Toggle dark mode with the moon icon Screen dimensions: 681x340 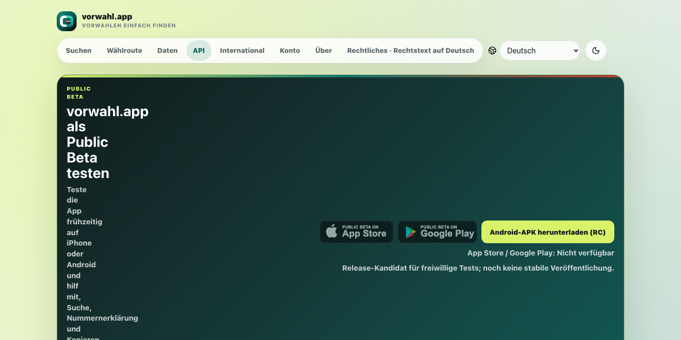tap(596, 51)
